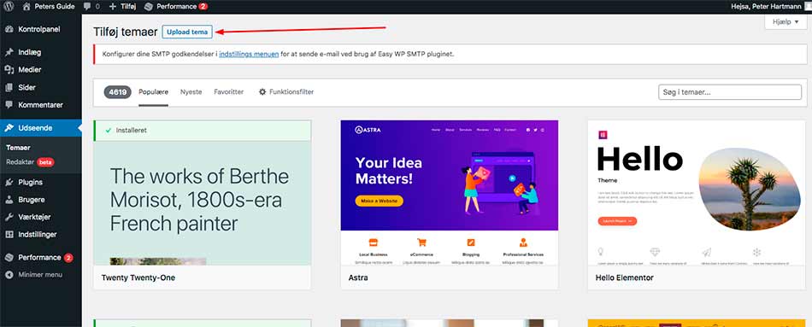Select the Populære tab

coord(153,92)
